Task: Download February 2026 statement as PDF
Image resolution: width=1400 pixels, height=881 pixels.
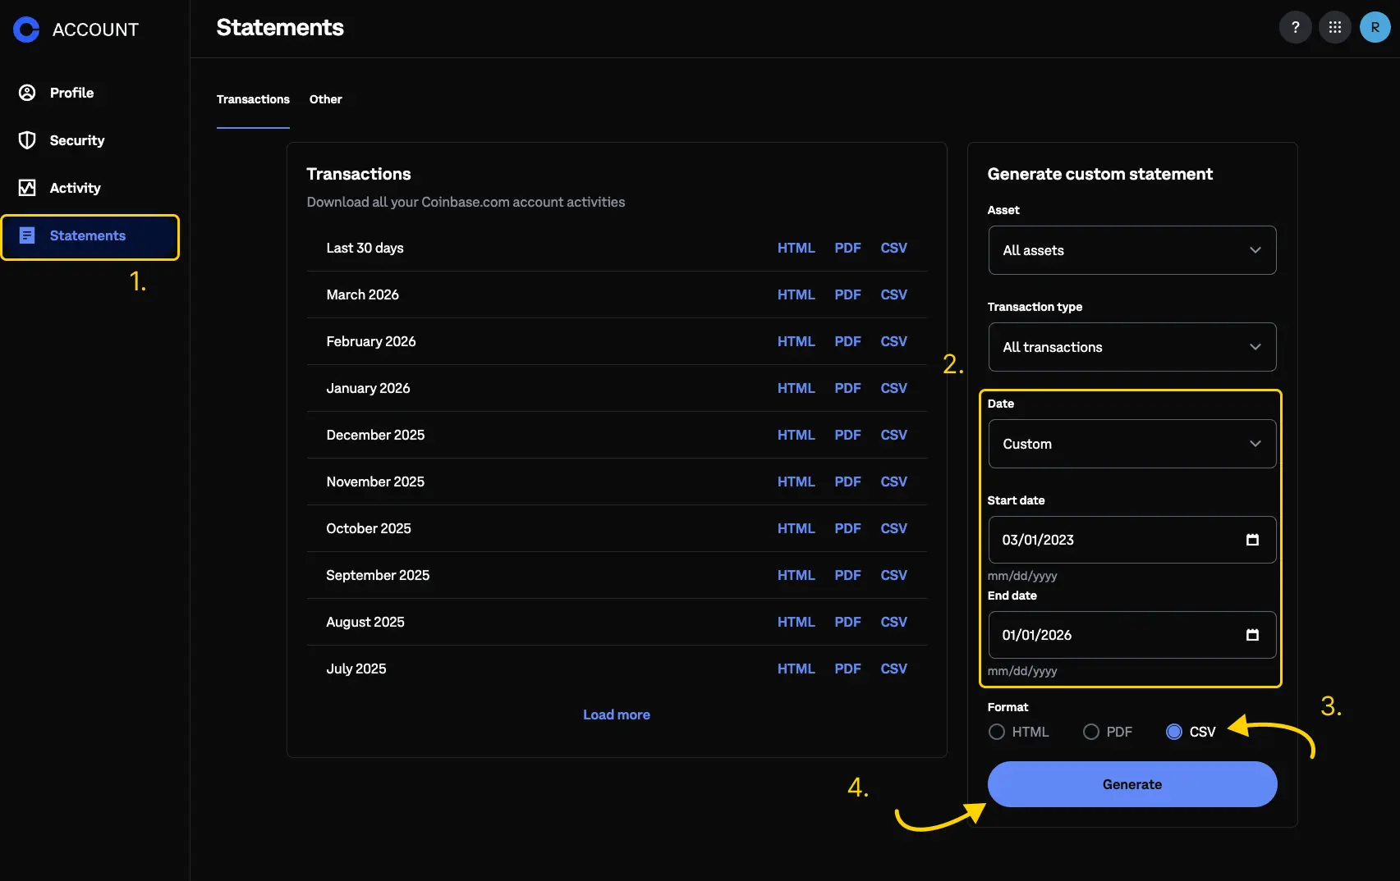Action: click(847, 341)
